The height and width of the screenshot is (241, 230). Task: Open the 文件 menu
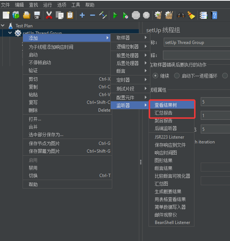[5, 5]
